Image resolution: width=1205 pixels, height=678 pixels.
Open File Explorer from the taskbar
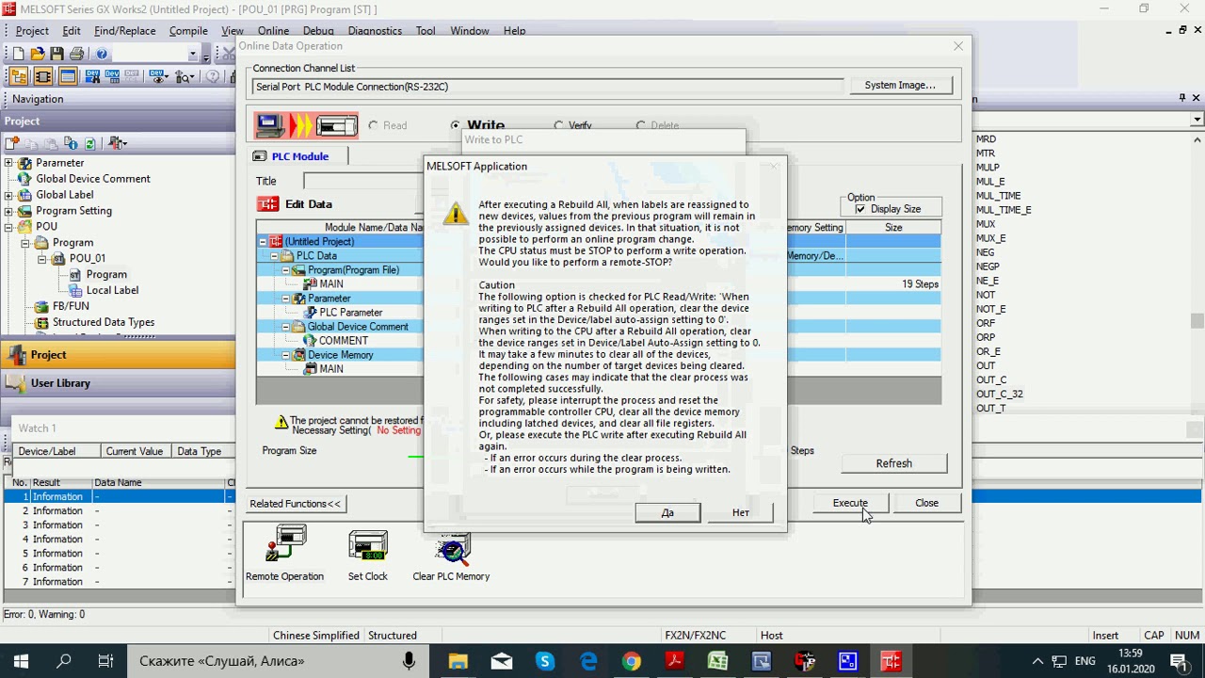pos(458,661)
